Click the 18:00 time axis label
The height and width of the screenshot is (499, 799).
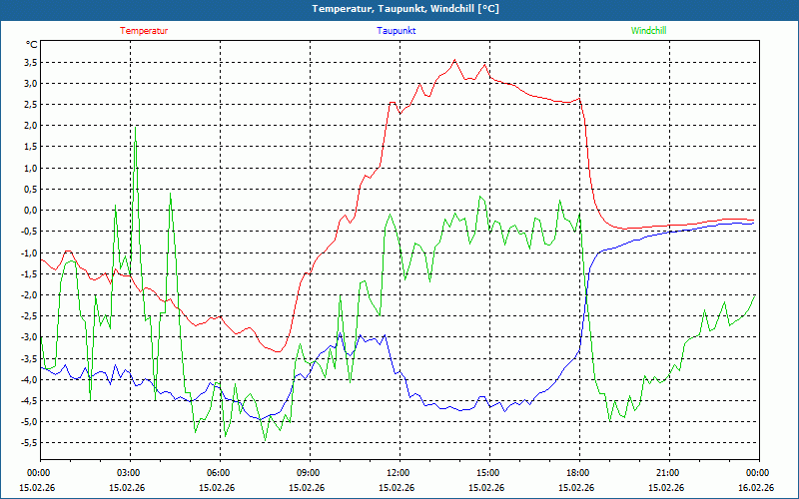[x=578, y=473]
